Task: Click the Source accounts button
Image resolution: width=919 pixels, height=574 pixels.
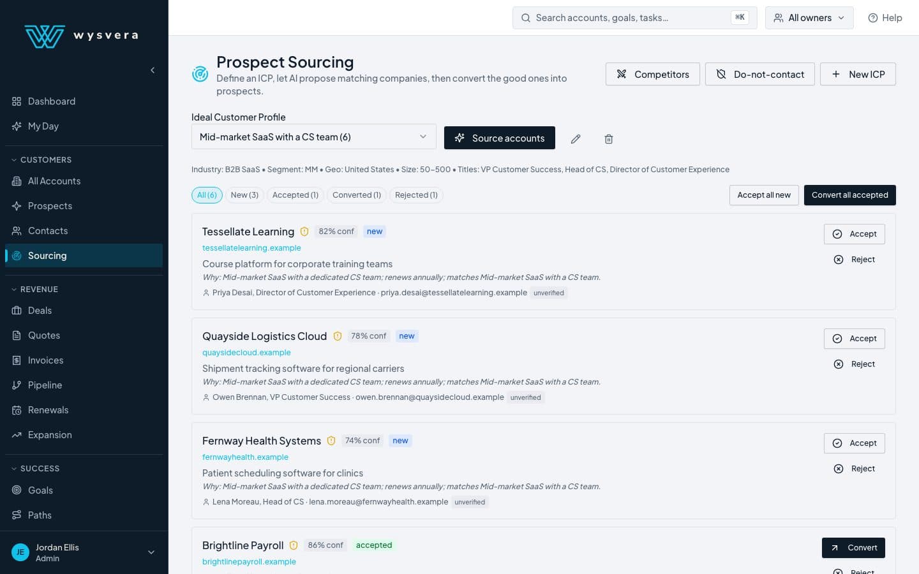Action: click(500, 138)
